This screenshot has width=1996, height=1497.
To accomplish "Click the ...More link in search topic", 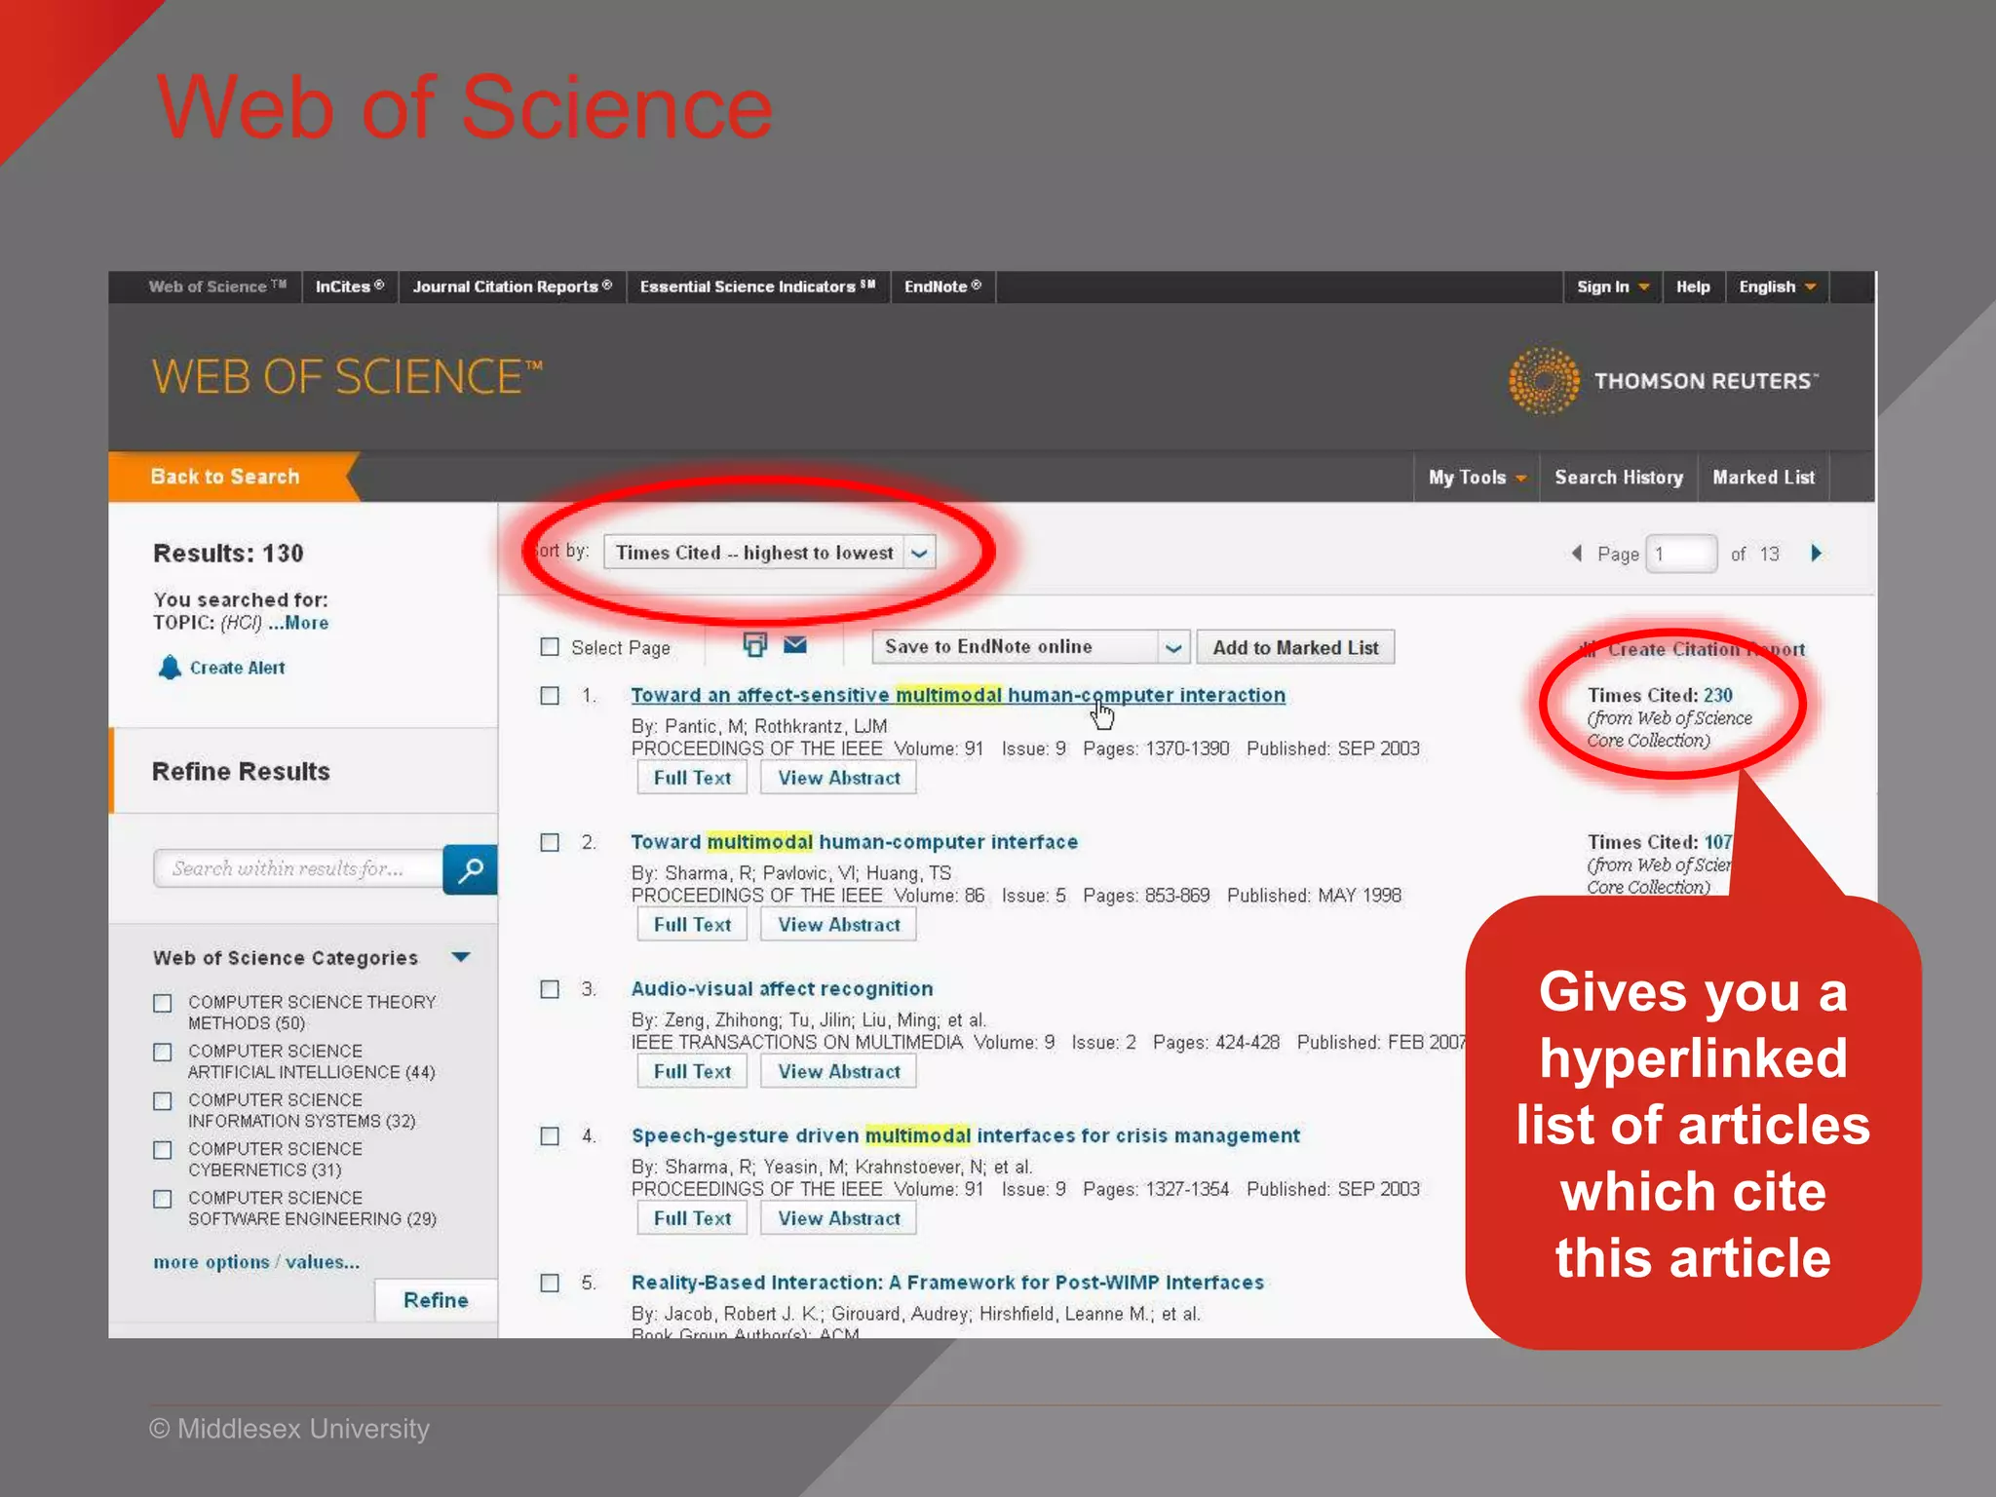I will [x=298, y=623].
